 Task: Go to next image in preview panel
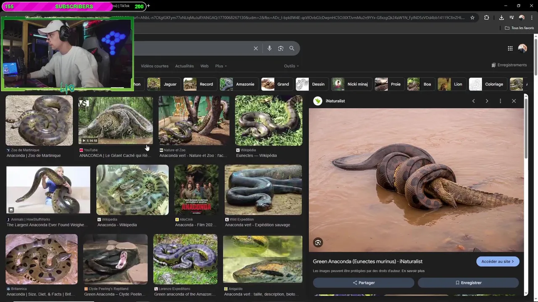click(487, 101)
